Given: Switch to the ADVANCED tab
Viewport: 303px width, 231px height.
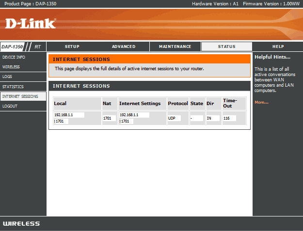Looking at the screenshot, I should click(x=124, y=46).
